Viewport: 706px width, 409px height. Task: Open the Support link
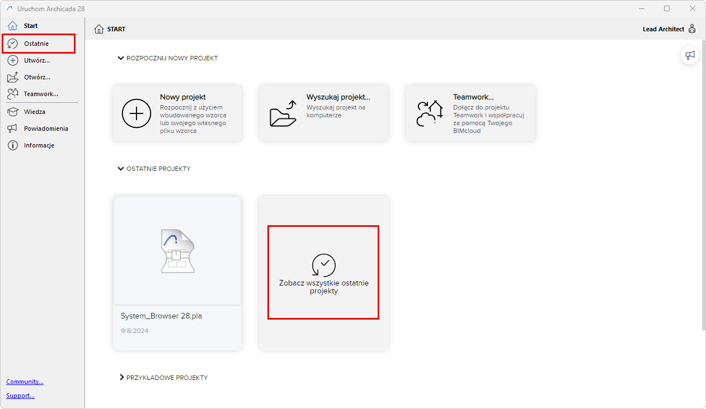[20, 396]
